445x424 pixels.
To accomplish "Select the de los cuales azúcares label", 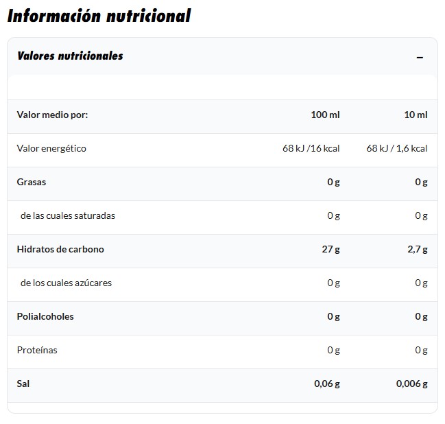I will [x=67, y=283].
